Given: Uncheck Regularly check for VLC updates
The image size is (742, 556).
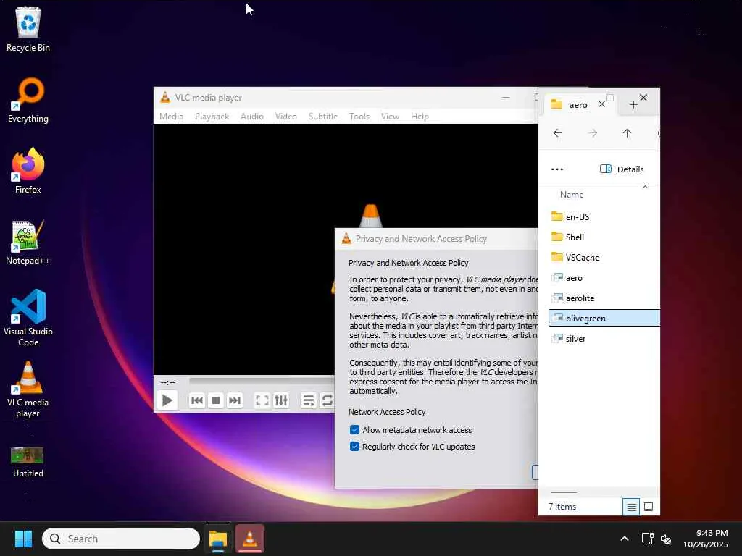Looking at the screenshot, I should (354, 446).
